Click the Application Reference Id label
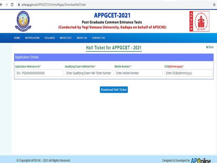This screenshot has width=217, height=163. 28,67
